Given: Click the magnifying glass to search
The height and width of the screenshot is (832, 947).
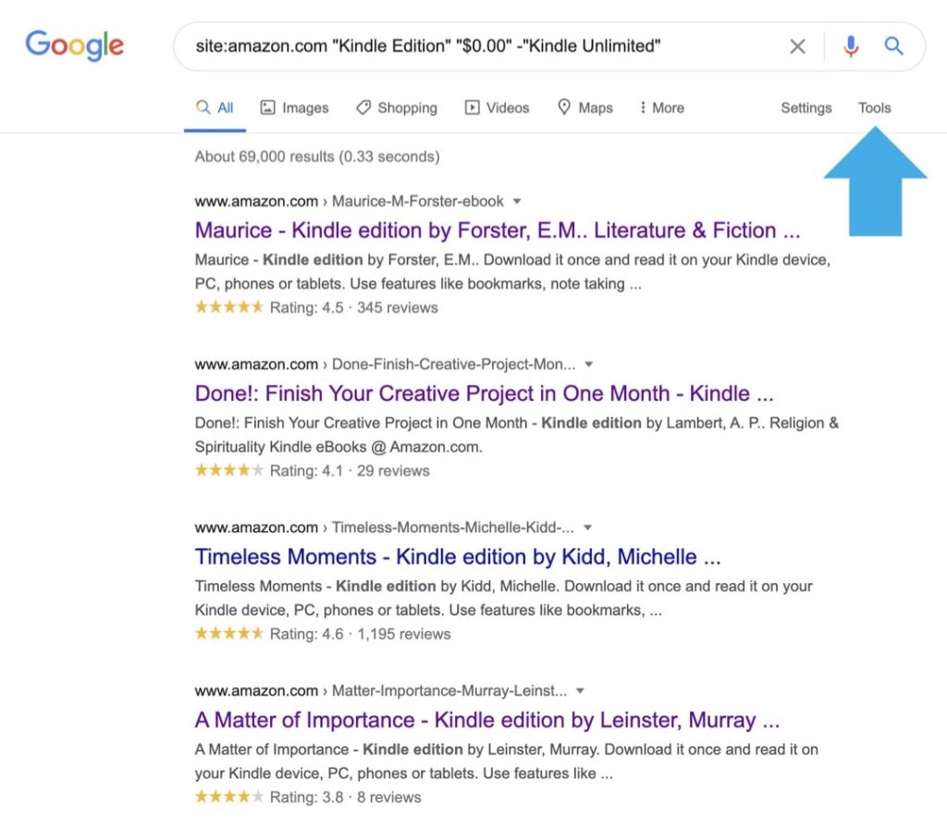Looking at the screenshot, I should coord(893,45).
